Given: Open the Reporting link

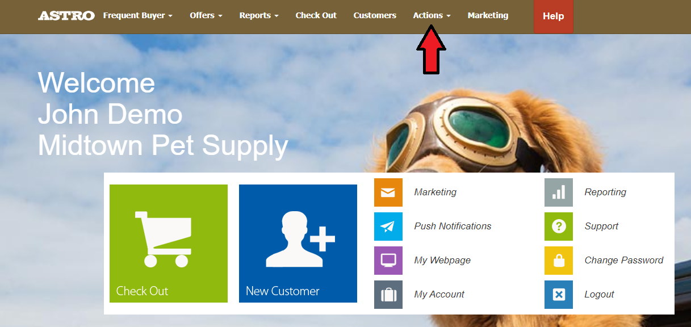Looking at the screenshot, I should click(x=606, y=192).
